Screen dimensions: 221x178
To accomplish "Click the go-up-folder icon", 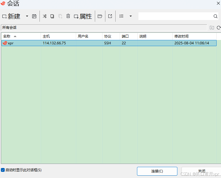I will pos(212,28).
